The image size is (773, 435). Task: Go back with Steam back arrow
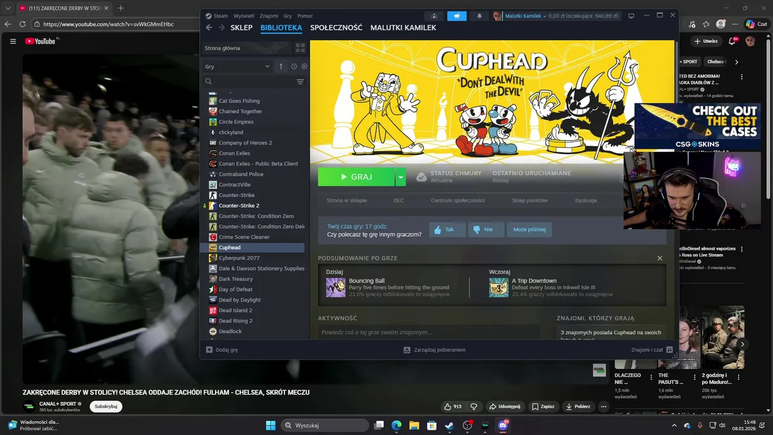209,28
